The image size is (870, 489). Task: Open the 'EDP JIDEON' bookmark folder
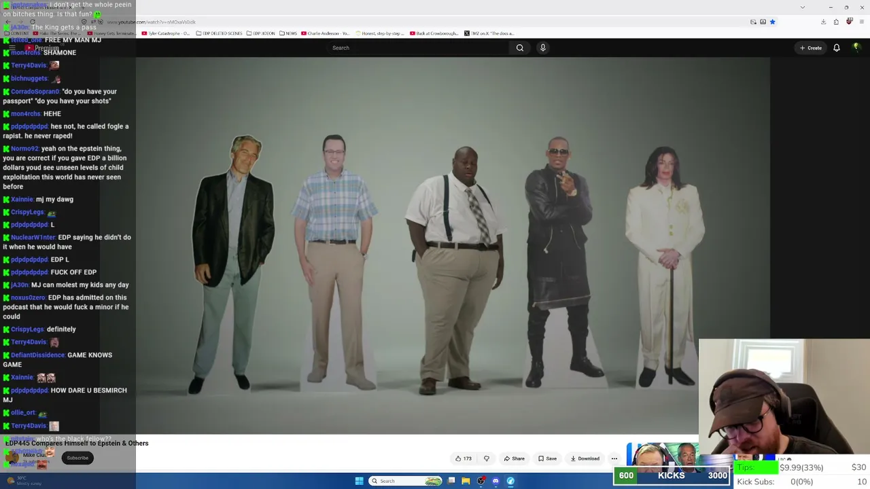pyautogui.click(x=261, y=33)
